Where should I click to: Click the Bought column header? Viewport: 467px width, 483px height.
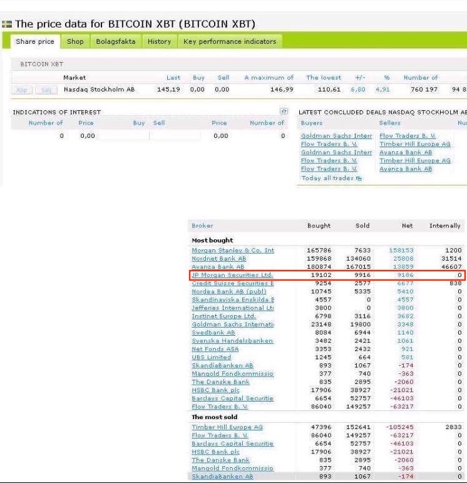coord(319,226)
